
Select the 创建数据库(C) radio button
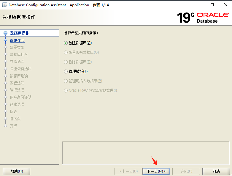(78, 43)
